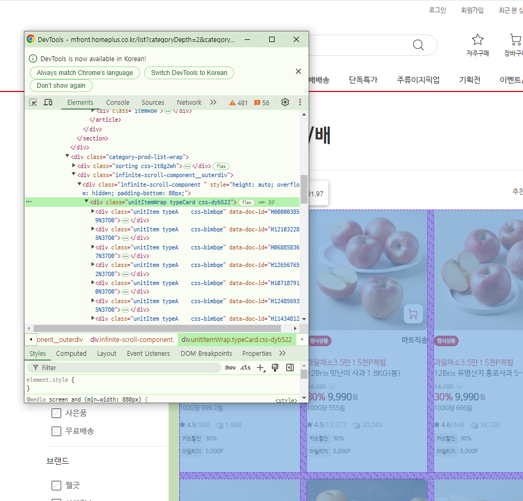This screenshot has height=501, width=523.
Task: Open 회원가입 link
Action: pos(472,10)
